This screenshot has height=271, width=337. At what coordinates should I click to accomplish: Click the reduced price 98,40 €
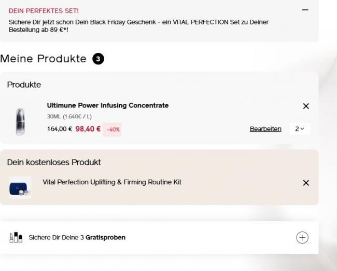coord(88,129)
